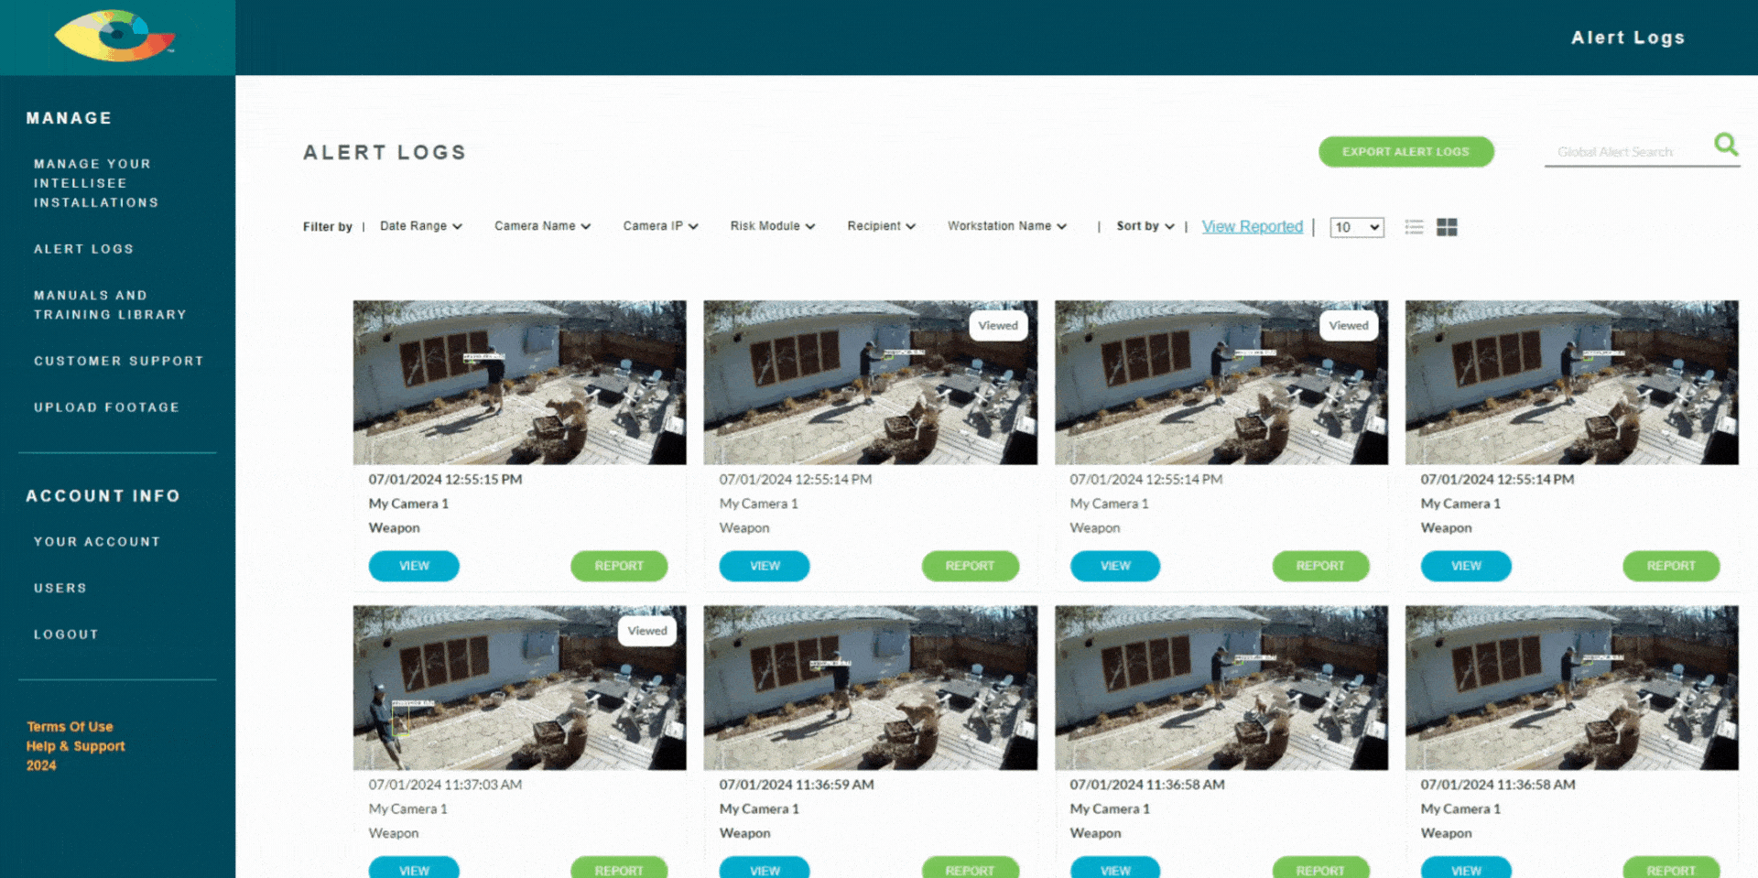1758x878 pixels.
Task: Expand the Date Range filter
Action: (x=420, y=226)
